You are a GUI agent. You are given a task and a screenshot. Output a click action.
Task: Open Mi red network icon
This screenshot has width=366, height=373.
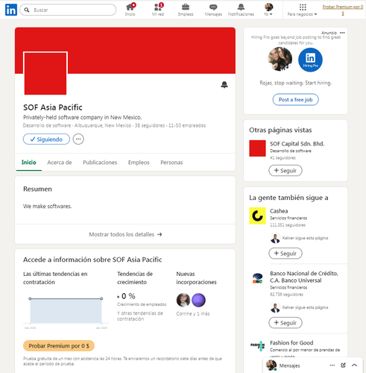tap(158, 10)
